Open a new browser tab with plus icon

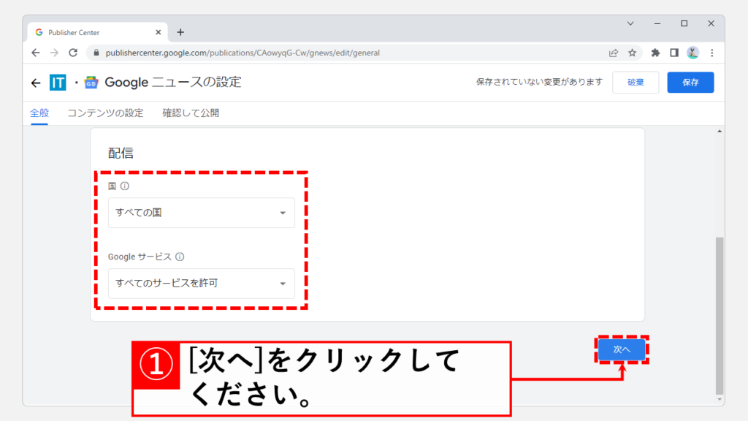tap(180, 32)
